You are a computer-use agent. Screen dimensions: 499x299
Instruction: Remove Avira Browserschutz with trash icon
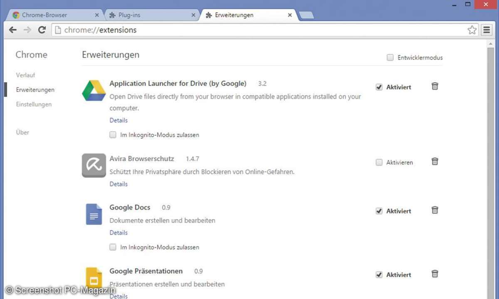point(435,162)
